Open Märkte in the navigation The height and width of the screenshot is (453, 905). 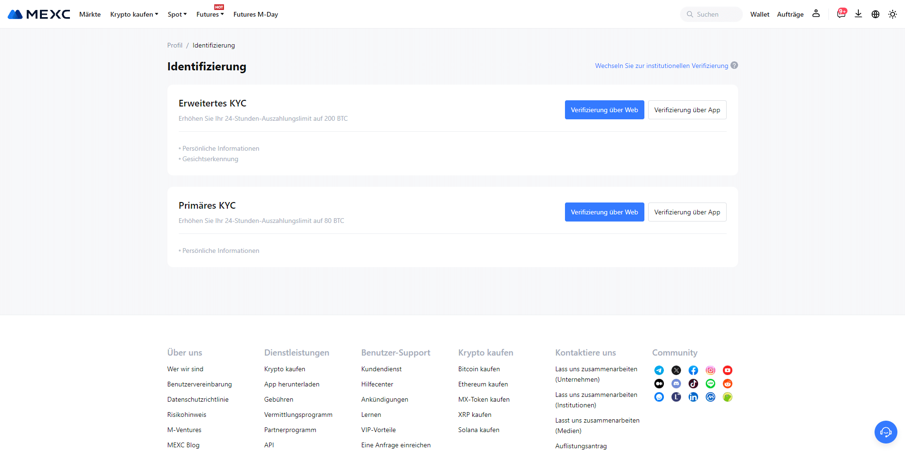point(90,14)
